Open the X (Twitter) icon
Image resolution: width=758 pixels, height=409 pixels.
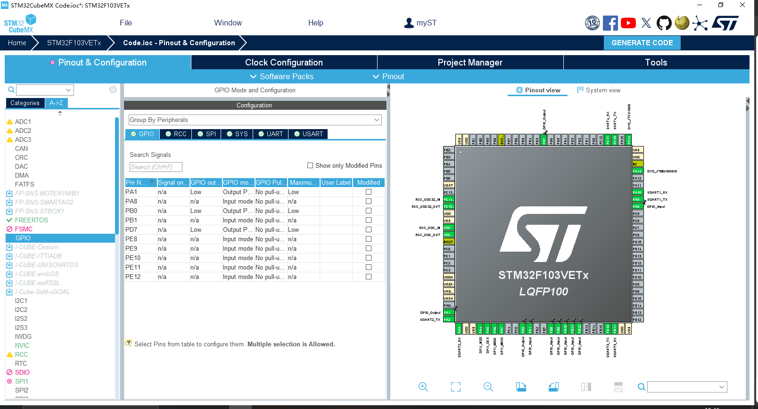click(646, 23)
